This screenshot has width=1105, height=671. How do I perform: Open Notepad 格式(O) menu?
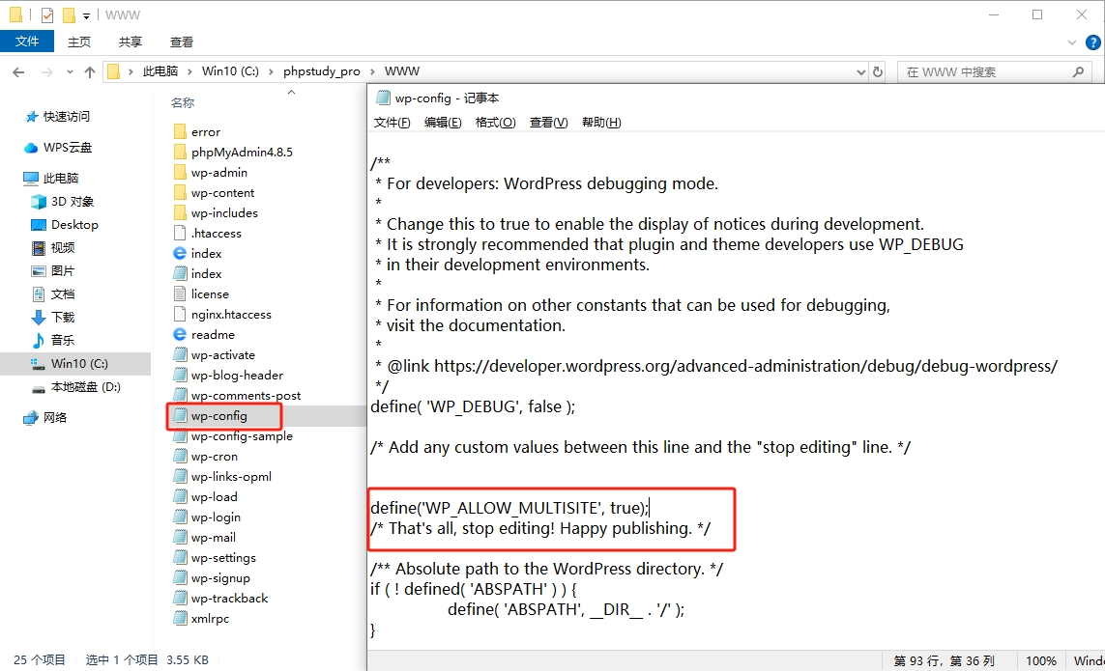[x=495, y=123]
